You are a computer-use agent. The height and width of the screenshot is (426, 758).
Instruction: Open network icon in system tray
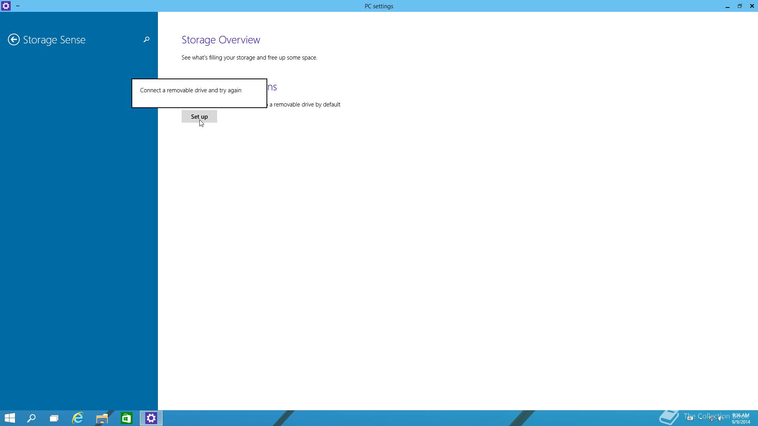(x=711, y=419)
